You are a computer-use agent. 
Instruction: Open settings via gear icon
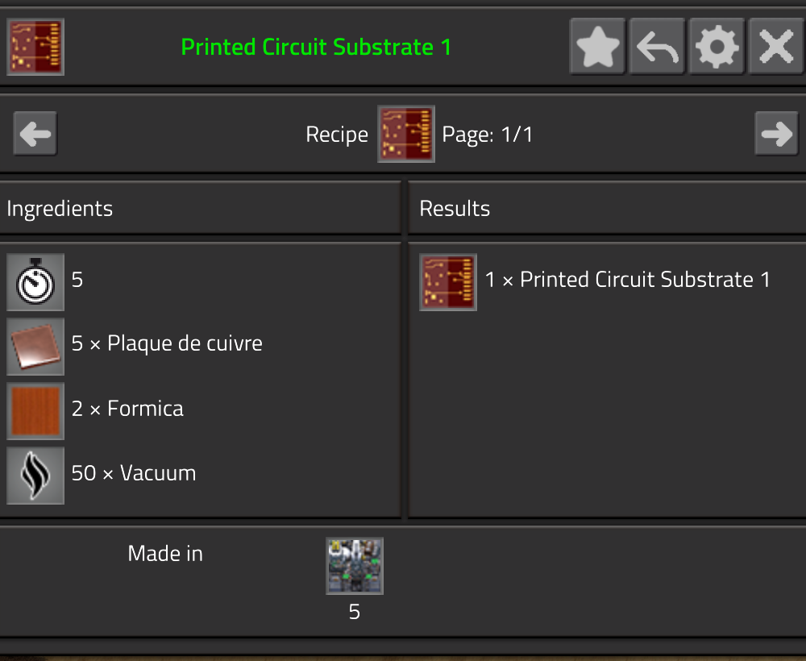pos(717,47)
